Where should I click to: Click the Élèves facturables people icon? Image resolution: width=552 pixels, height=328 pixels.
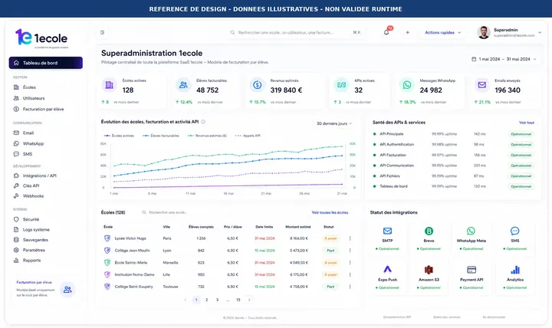pyautogui.click(x=183, y=85)
